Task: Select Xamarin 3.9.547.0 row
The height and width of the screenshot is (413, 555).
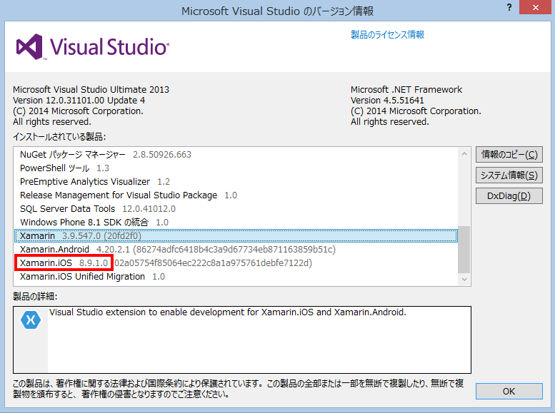Action: pyautogui.click(x=236, y=236)
